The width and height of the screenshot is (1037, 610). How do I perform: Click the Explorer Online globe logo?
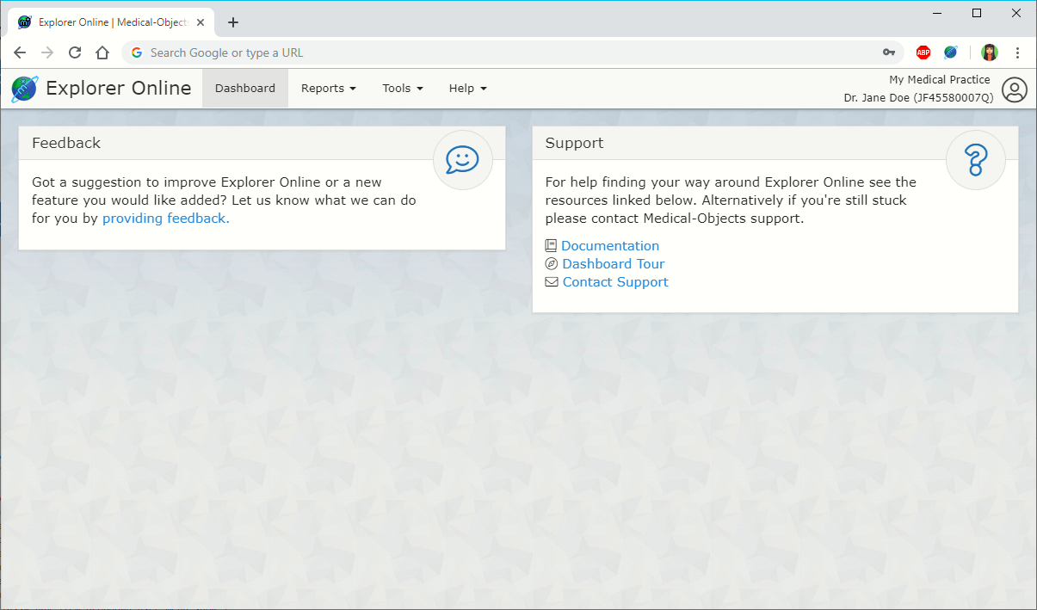pyautogui.click(x=24, y=89)
